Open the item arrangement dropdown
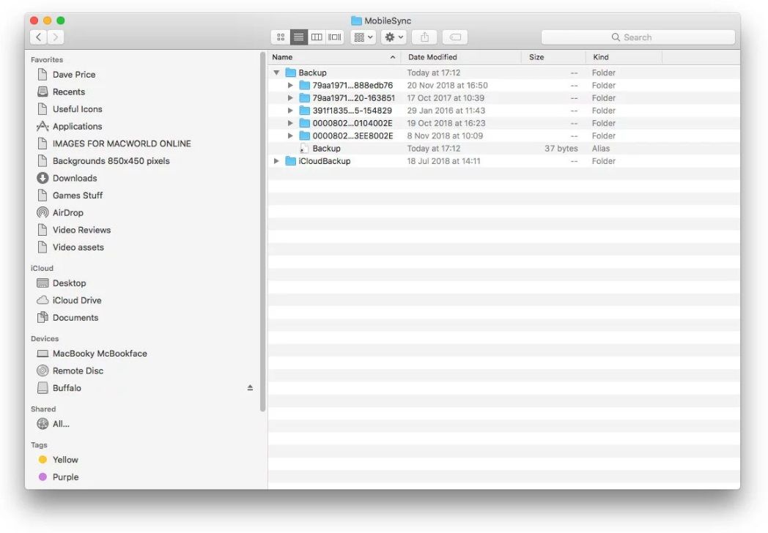 pos(363,37)
